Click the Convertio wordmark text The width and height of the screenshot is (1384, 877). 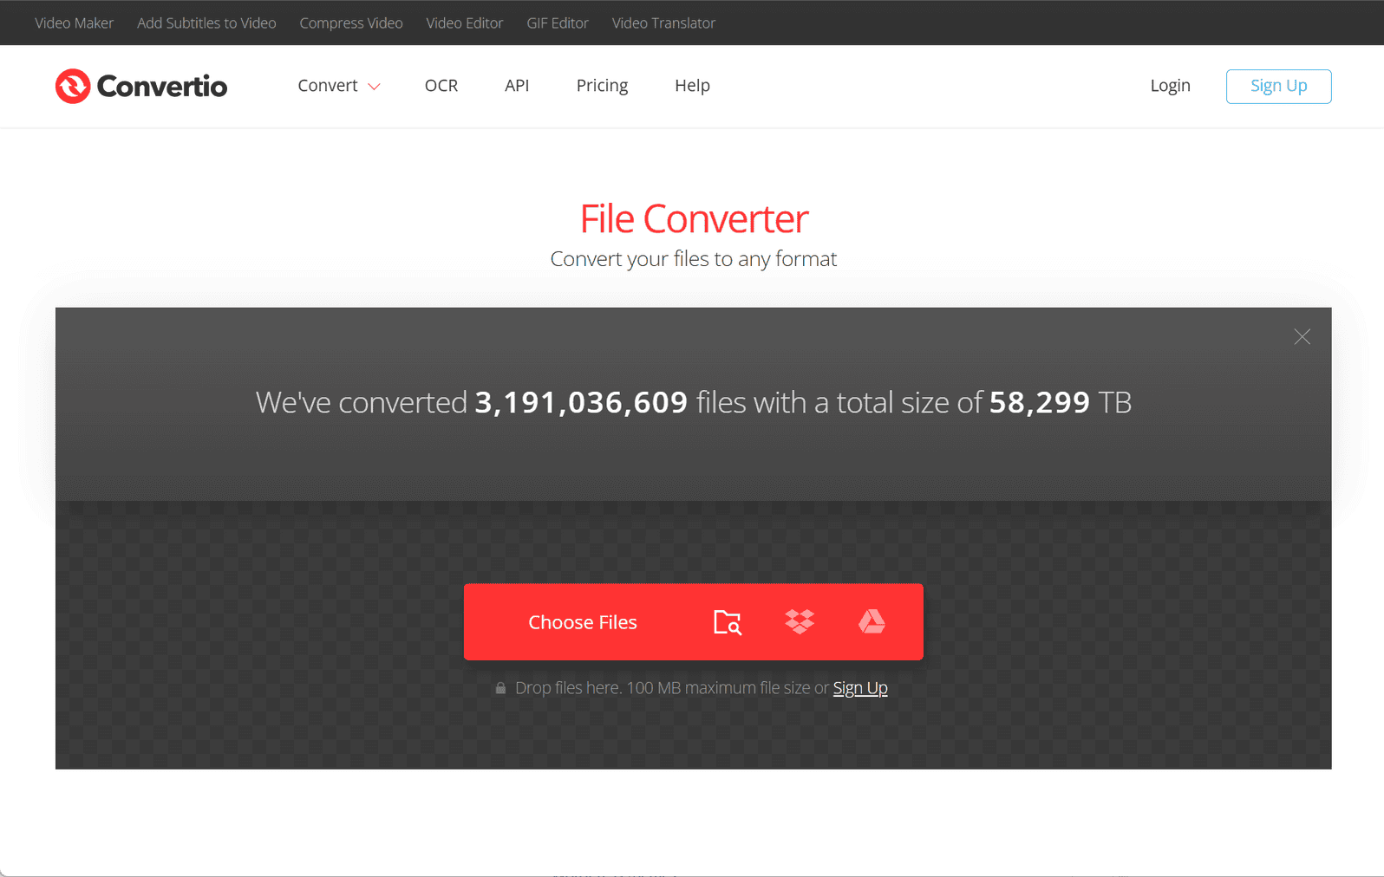pos(162,87)
